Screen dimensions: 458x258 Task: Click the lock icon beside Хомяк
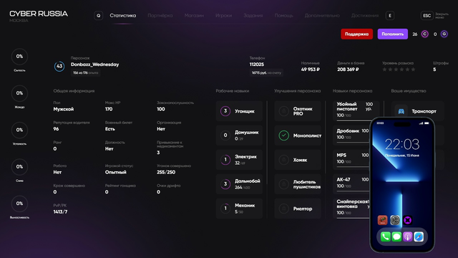point(283,160)
